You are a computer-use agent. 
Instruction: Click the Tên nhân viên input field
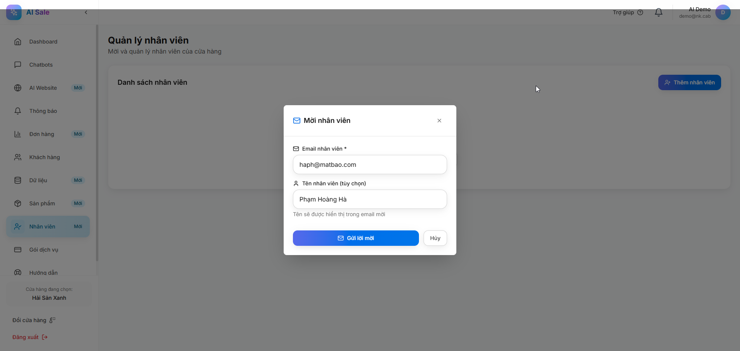pyautogui.click(x=370, y=199)
